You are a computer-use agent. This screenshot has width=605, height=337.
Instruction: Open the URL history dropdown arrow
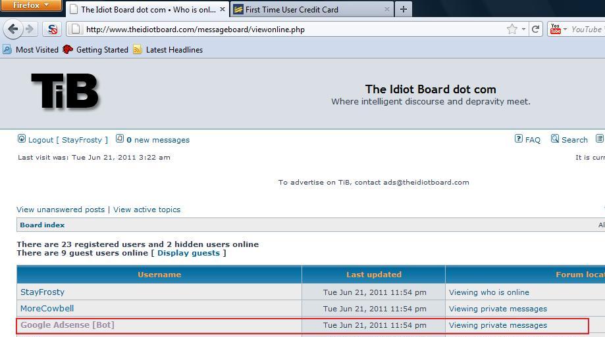click(523, 30)
